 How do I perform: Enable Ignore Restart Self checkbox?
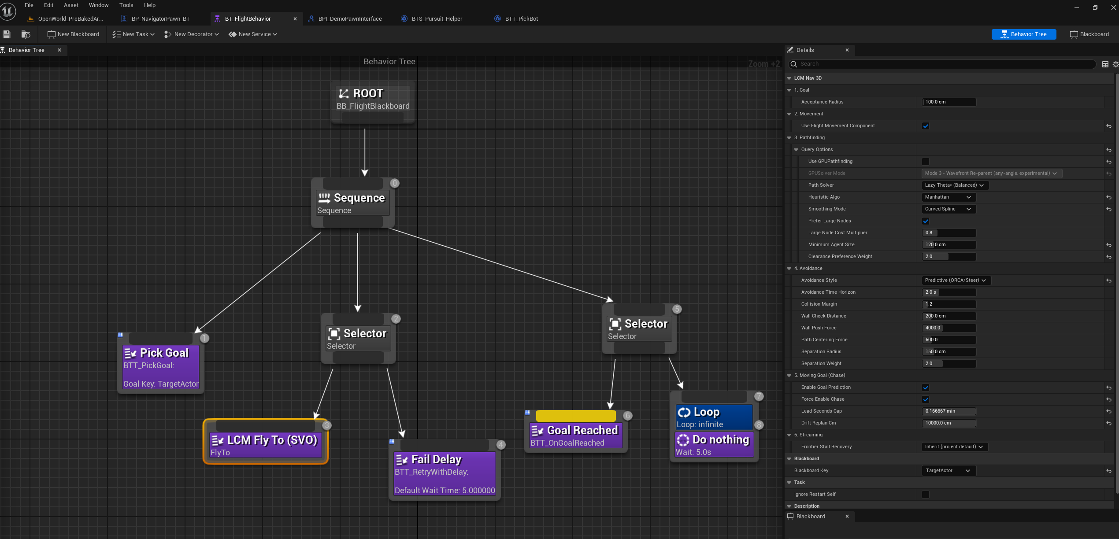click(x=926, y=495)
